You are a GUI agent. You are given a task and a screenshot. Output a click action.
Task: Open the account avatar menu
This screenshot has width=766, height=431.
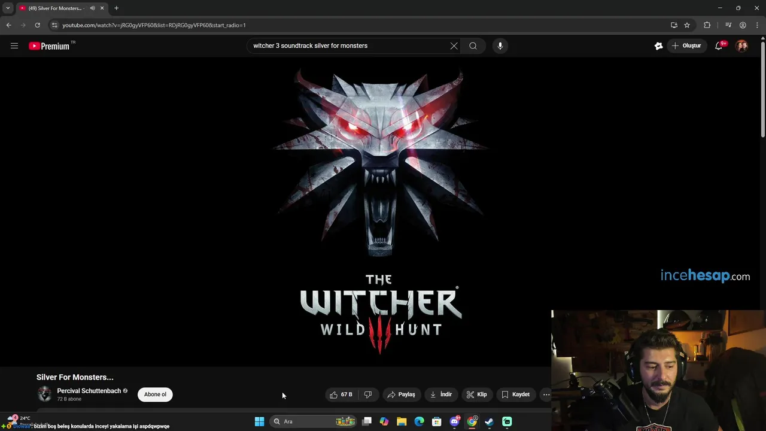[741, 45]
